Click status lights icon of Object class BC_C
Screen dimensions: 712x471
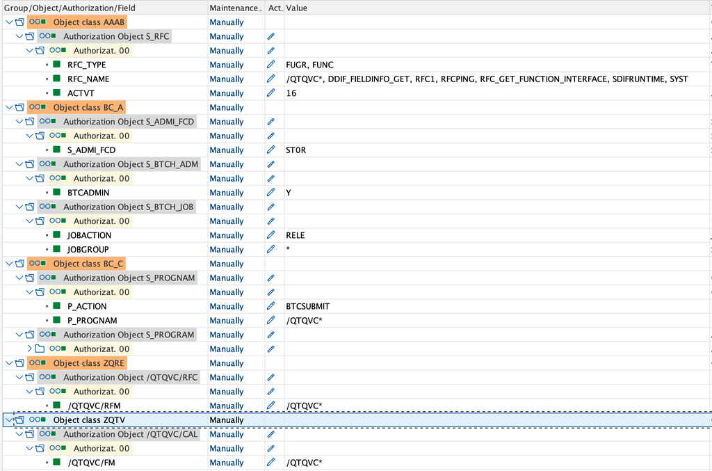[38, 264]
